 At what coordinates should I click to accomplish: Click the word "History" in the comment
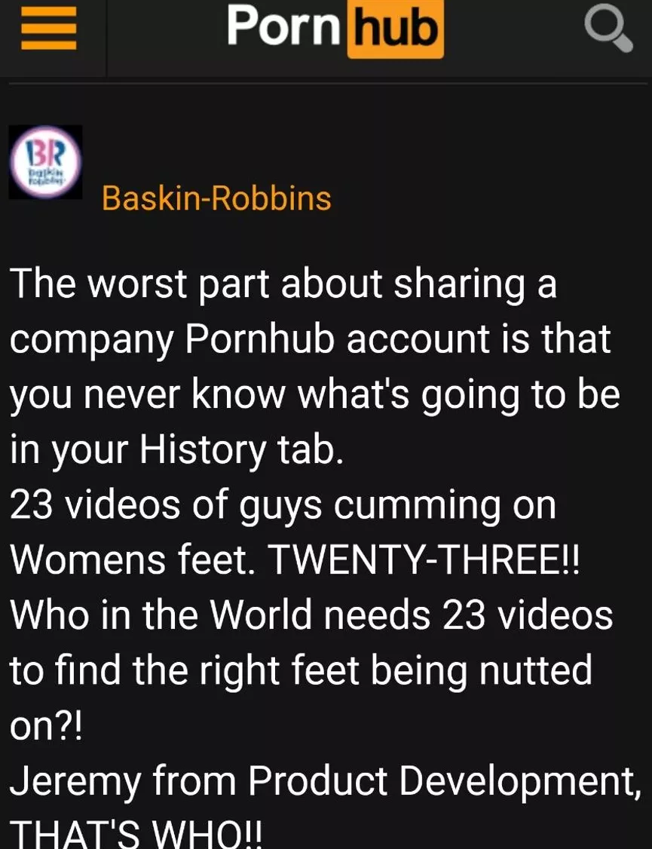click(203, 450)
